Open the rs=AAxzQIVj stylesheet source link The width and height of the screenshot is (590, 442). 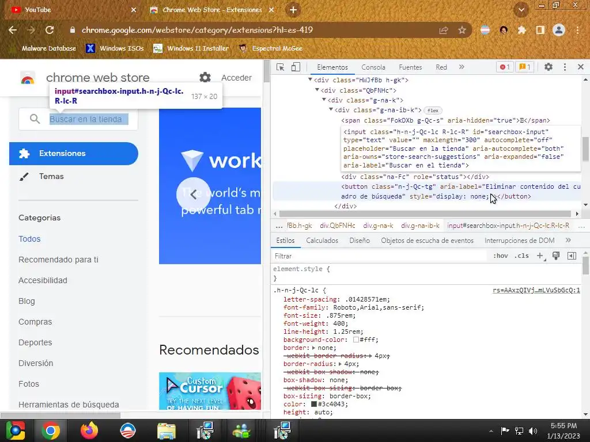click(536, 290)
